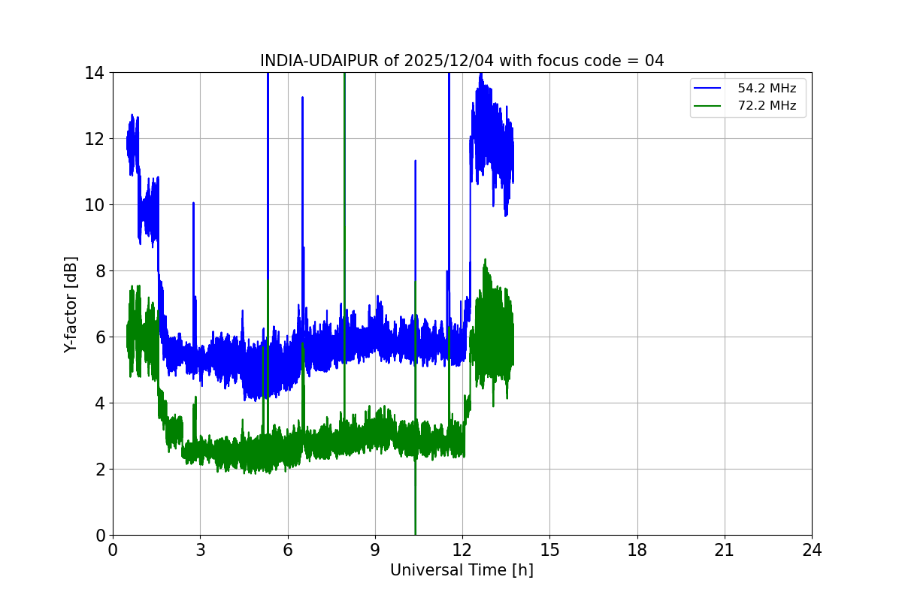Screen dimensions: 902x601
Task: Click the plot title 'INDIA-UDAIPUR of 2025/12/04 with focus code = 04'
Action: 462,61
